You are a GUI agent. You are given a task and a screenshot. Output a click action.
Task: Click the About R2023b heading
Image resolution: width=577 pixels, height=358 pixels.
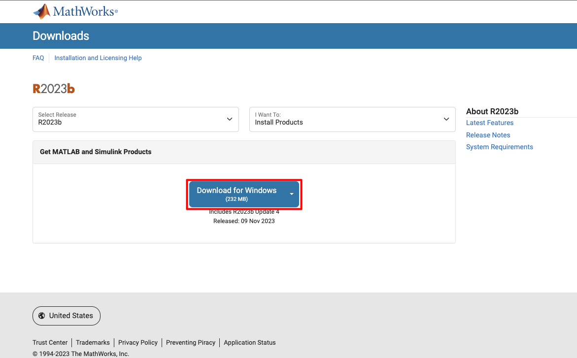pos(492,111)
